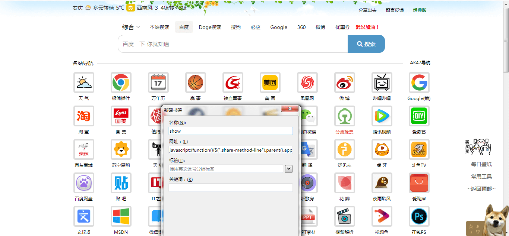Open 常用工具 sidebar link
The image size is (509, 236).
pos(481,177)
